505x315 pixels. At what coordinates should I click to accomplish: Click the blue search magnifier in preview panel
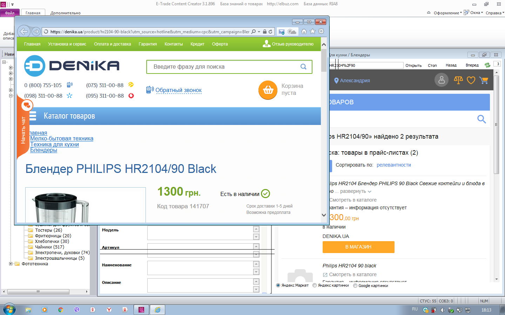[482, 119]
